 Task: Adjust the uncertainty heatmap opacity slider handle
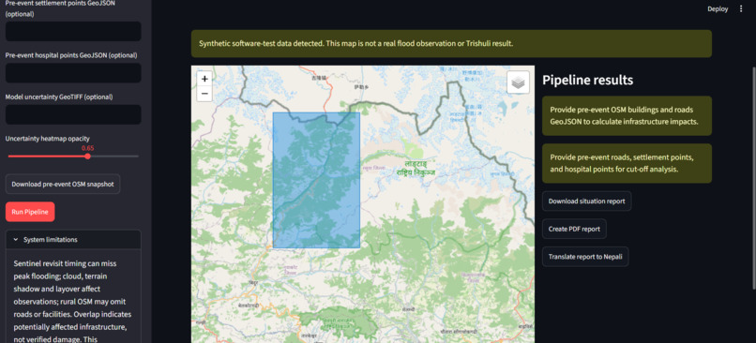point(88,157)
